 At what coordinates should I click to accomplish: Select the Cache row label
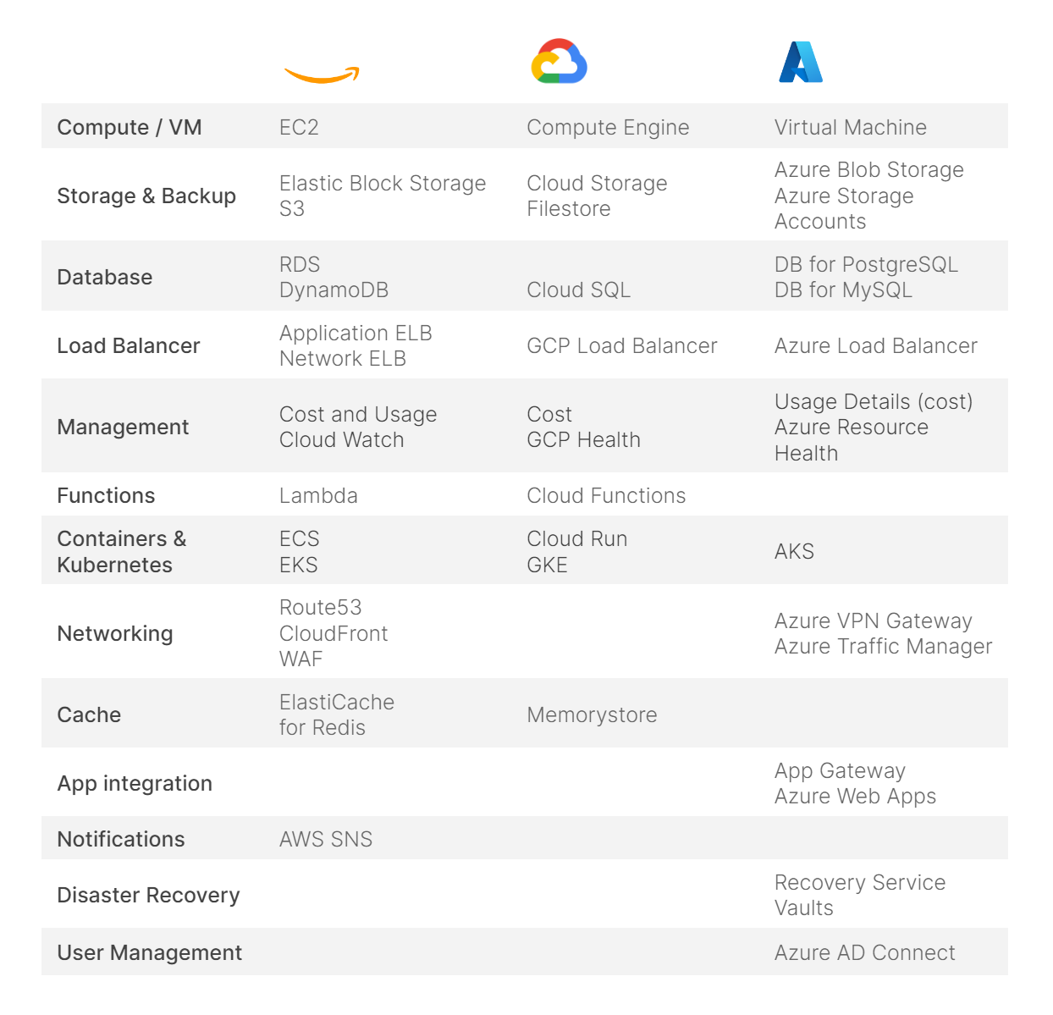coord(89,714)
